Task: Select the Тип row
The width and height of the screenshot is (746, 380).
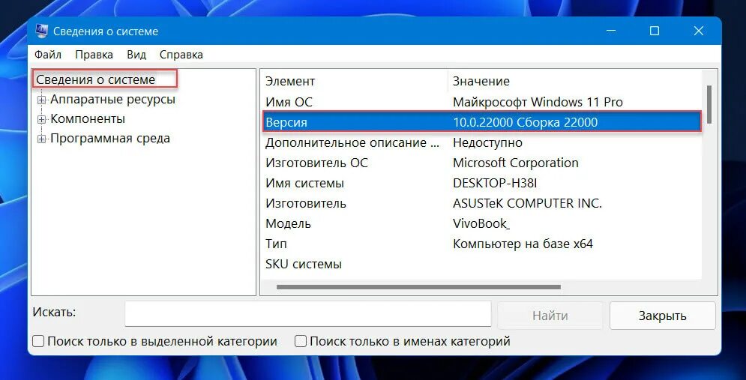Action: tap(481, 244)
